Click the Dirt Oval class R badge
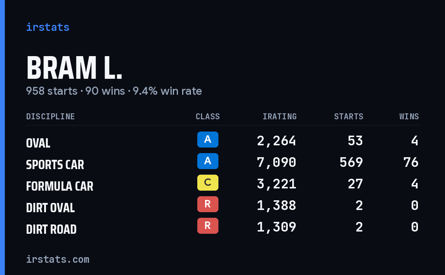The width and height of the screenshot is (445, 275). [208, 204]
